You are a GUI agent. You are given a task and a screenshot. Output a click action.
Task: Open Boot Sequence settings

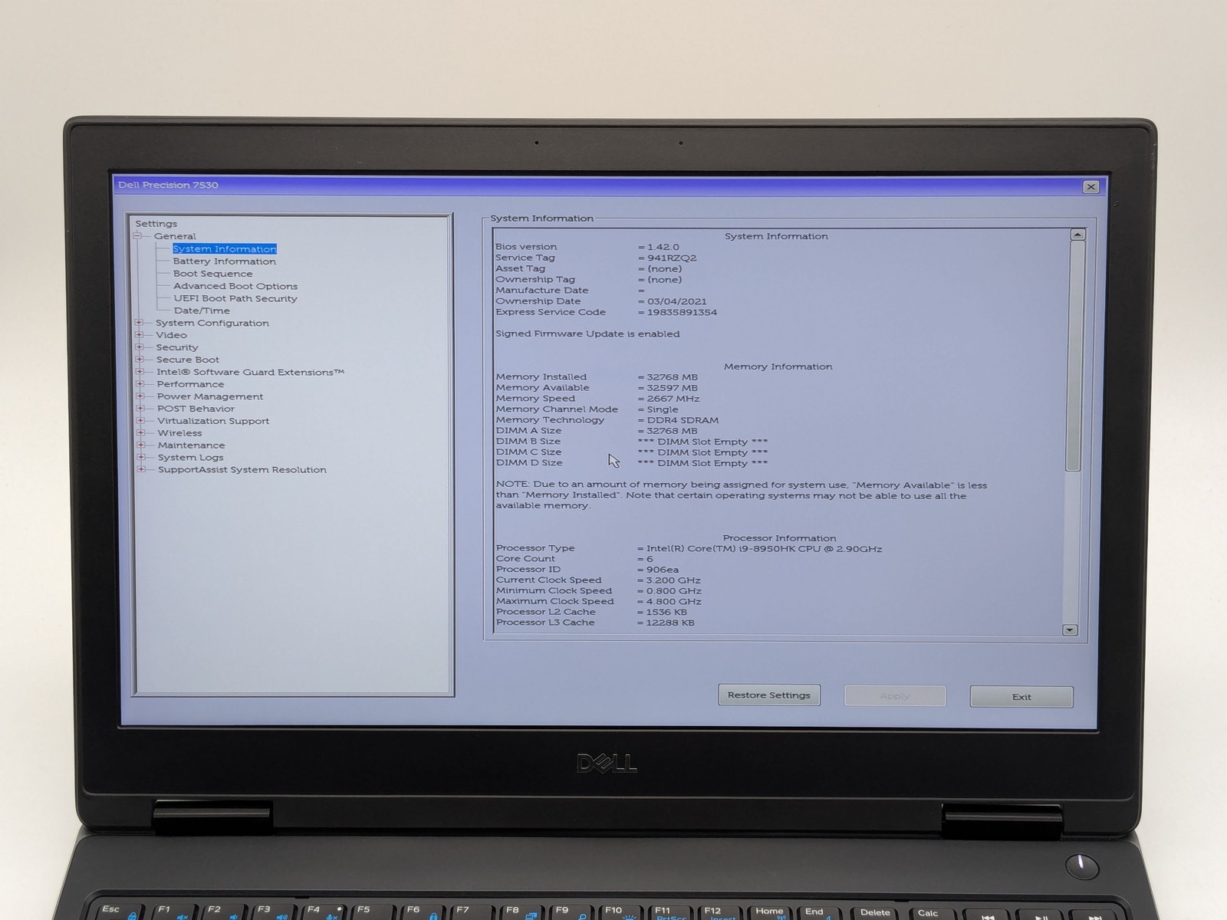tap(212, 274)
